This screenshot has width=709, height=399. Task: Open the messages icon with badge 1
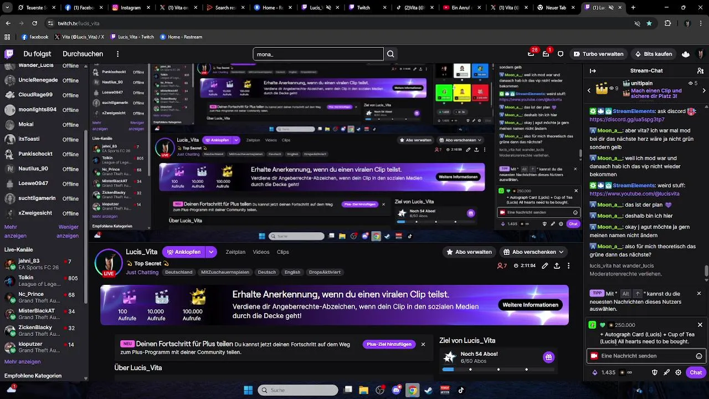click(546, 54)
